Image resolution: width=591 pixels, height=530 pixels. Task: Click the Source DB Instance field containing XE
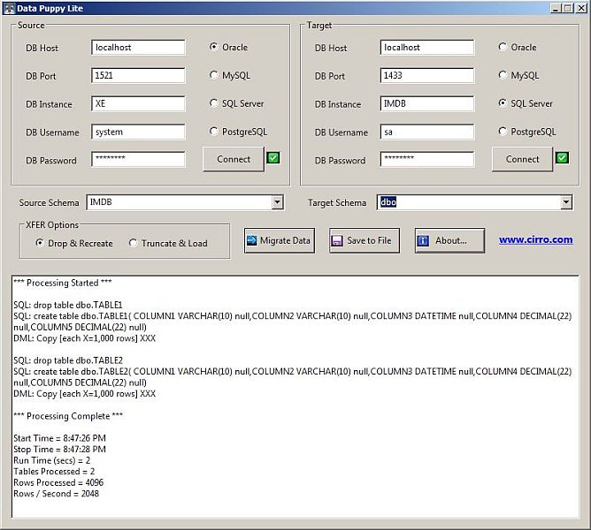[138, 103]
